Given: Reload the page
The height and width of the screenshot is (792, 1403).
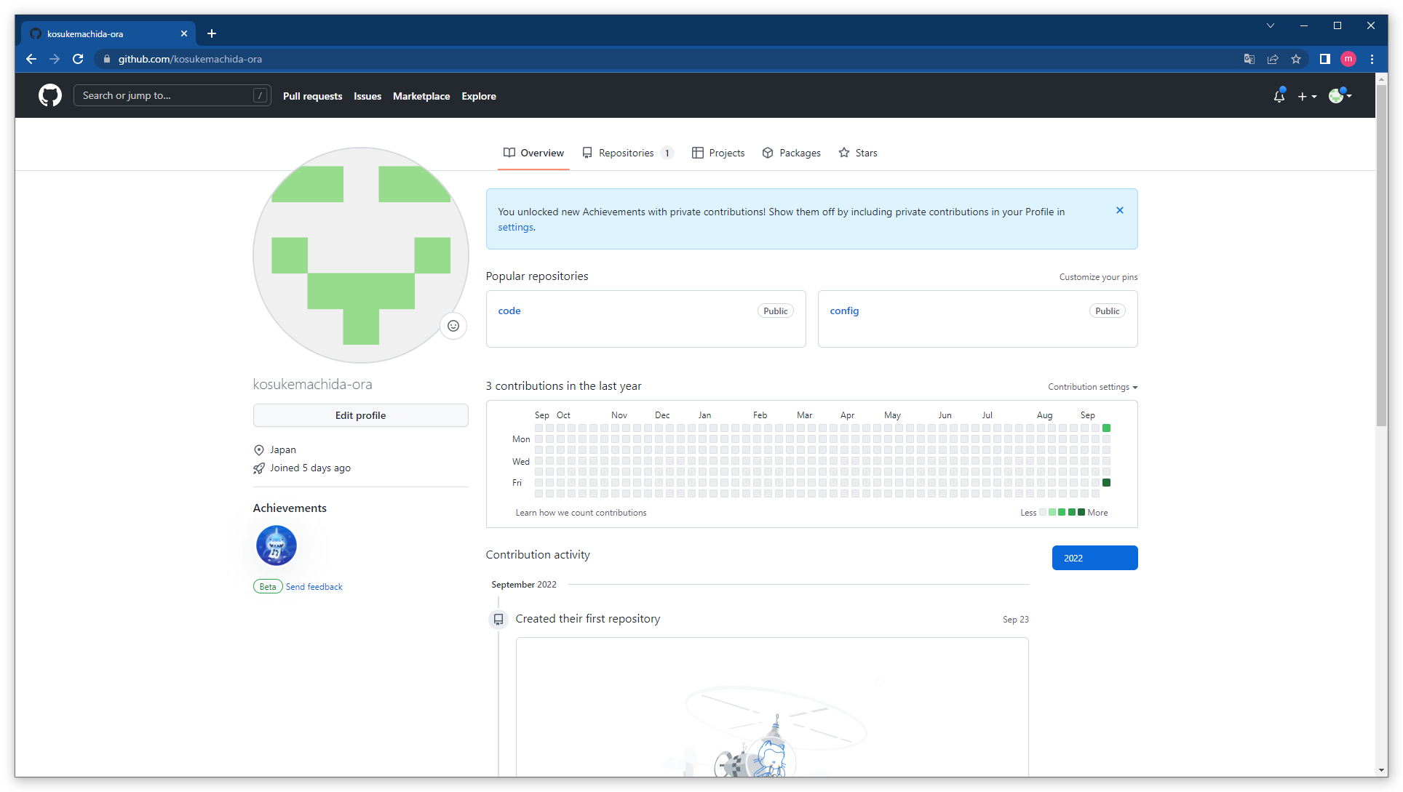Looking at the screenshot, I should point(78,59).
